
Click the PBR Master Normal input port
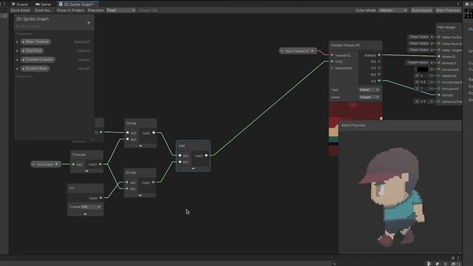[x=439, y=63]
